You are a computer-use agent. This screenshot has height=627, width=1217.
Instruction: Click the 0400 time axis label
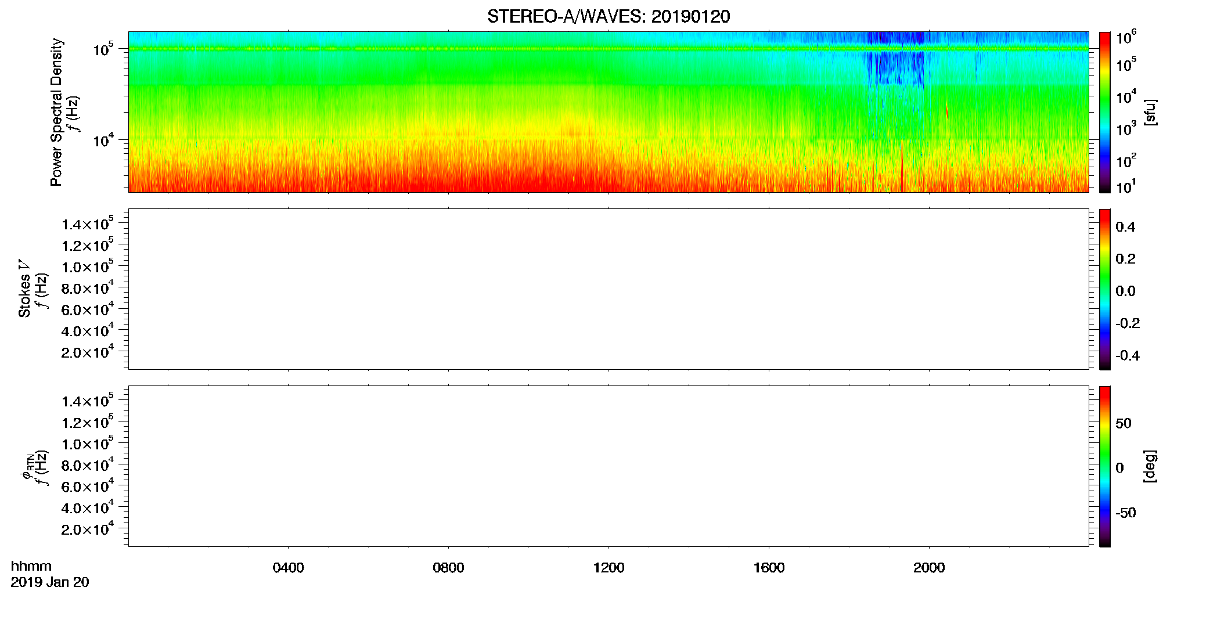288,568
